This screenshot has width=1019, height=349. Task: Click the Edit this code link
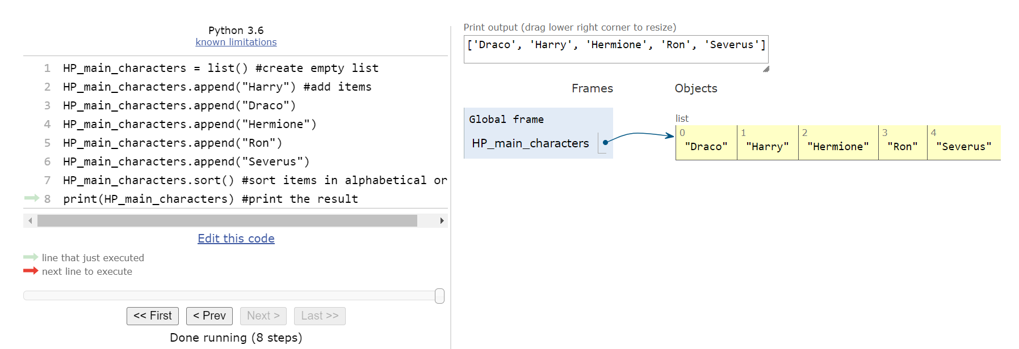236,239
